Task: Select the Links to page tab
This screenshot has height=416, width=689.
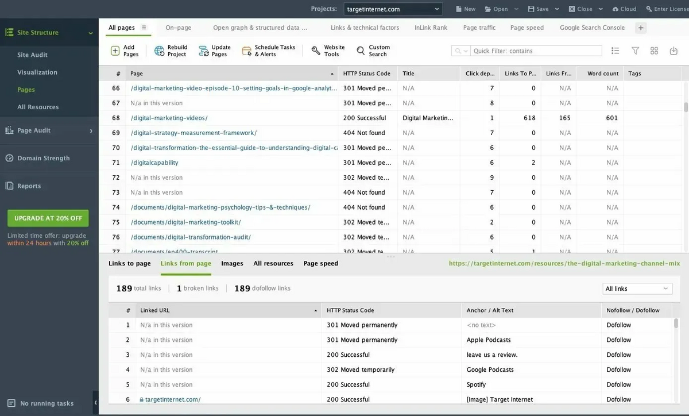Action: (130, 263)
